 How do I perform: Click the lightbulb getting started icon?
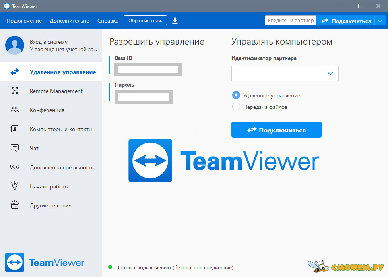pyautogui.click(x=15, y=186)
